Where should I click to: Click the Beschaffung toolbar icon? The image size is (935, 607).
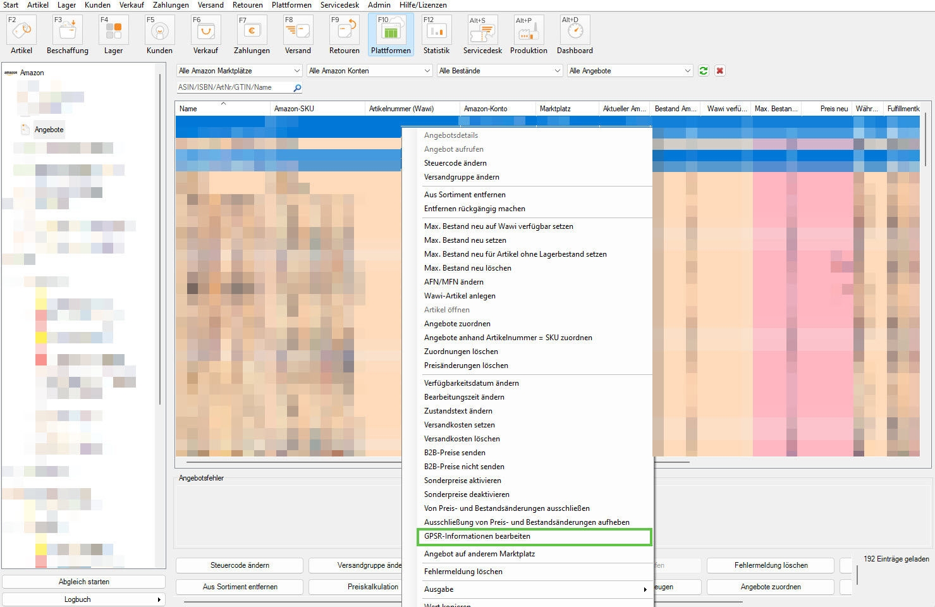[67, 30]
